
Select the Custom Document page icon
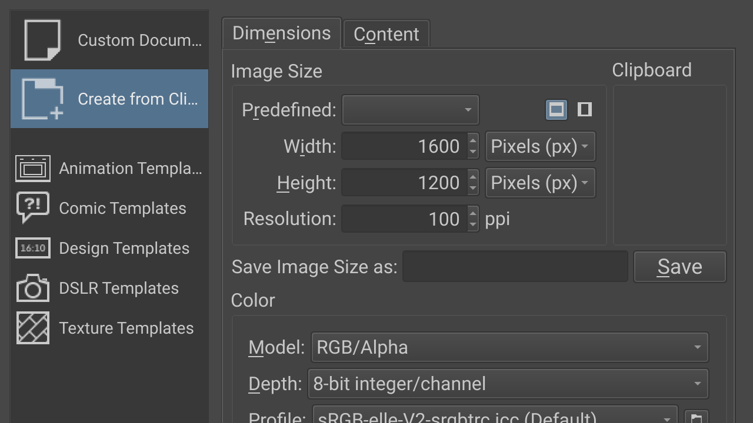coord(42,40)
